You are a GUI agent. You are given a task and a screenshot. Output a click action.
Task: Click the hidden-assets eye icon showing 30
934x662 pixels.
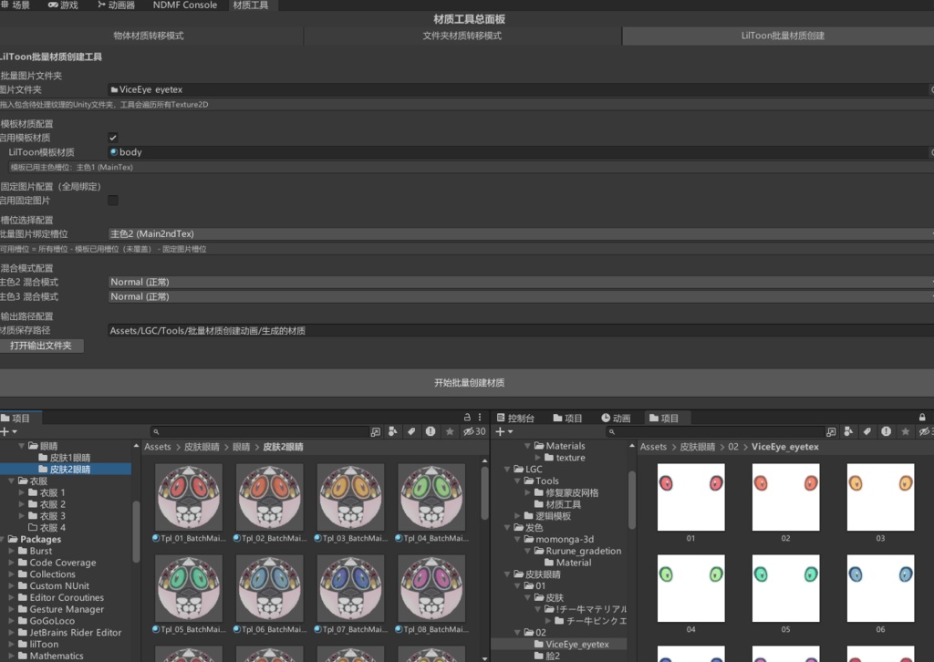point(471,430)
